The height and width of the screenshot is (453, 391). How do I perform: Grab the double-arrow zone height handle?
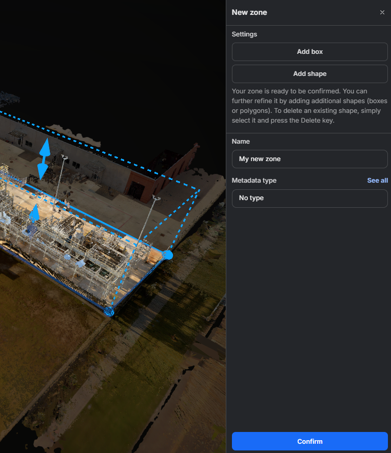pos(44,159)
